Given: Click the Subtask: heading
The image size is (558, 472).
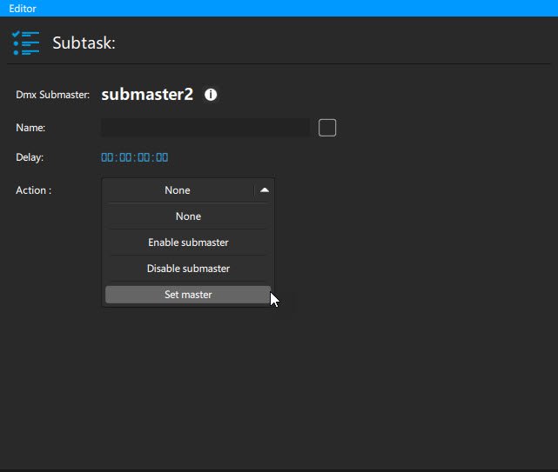Looking at the screenshot, I should pyautogui.click(x=84, y=43).
